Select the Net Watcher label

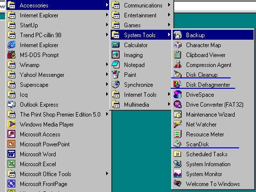[201, 125]
